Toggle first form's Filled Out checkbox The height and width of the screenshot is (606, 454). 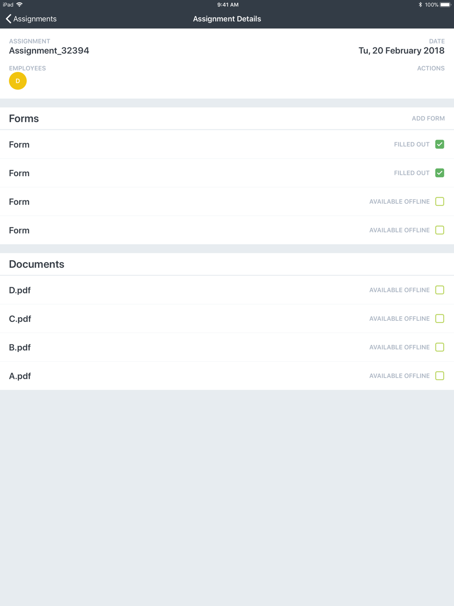click(x=439, y=144)
